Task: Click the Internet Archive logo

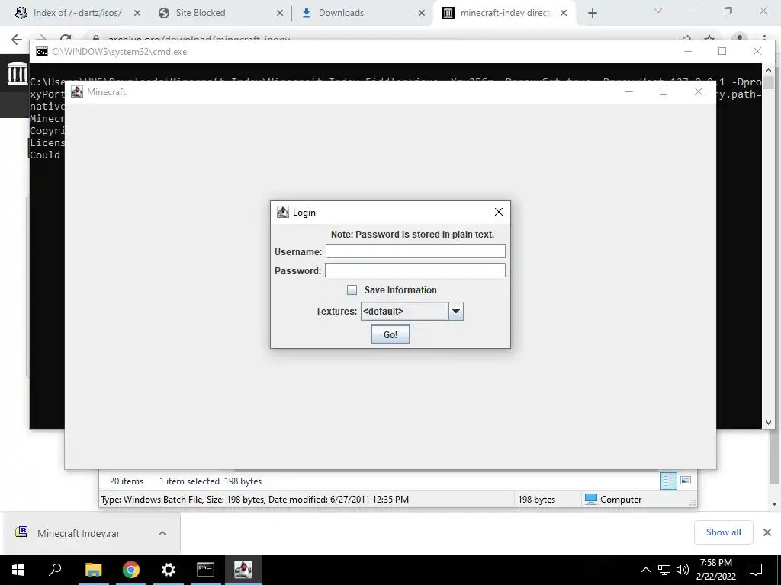Action: click(18, 73)
